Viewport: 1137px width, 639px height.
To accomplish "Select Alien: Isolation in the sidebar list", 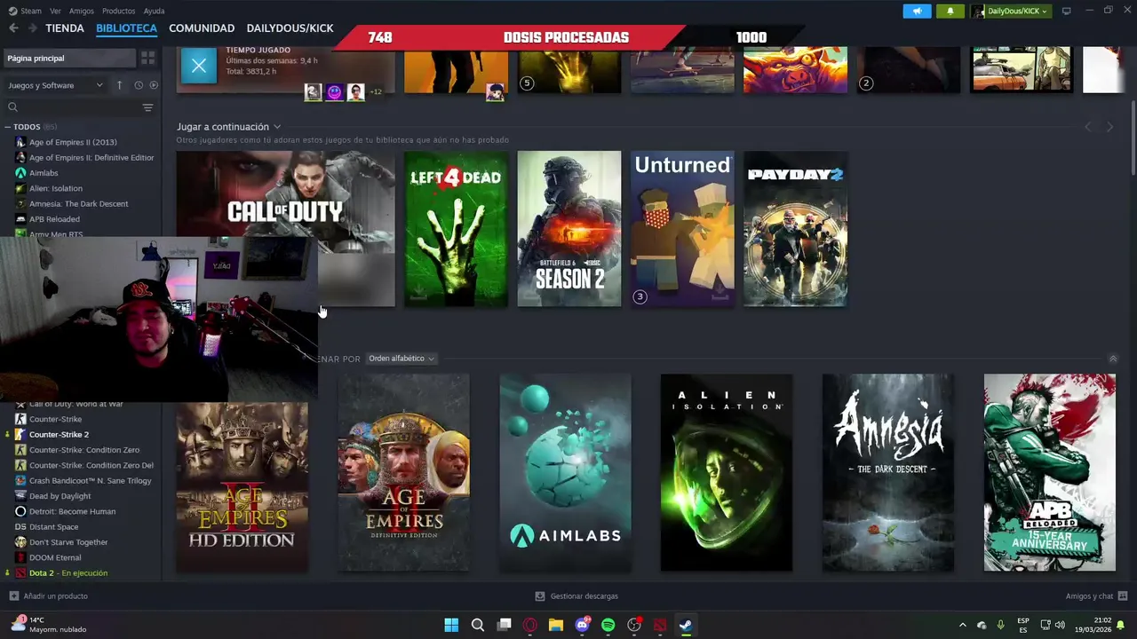I will 55,188.
